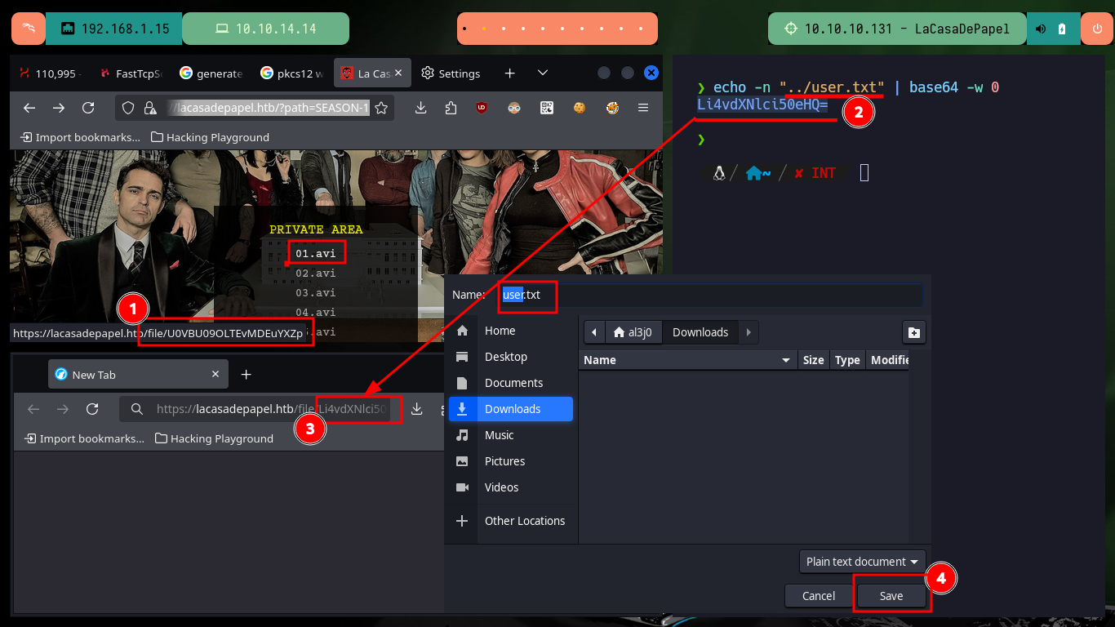Click the power button in the top bar
1115x627 pixels.
1097,29
